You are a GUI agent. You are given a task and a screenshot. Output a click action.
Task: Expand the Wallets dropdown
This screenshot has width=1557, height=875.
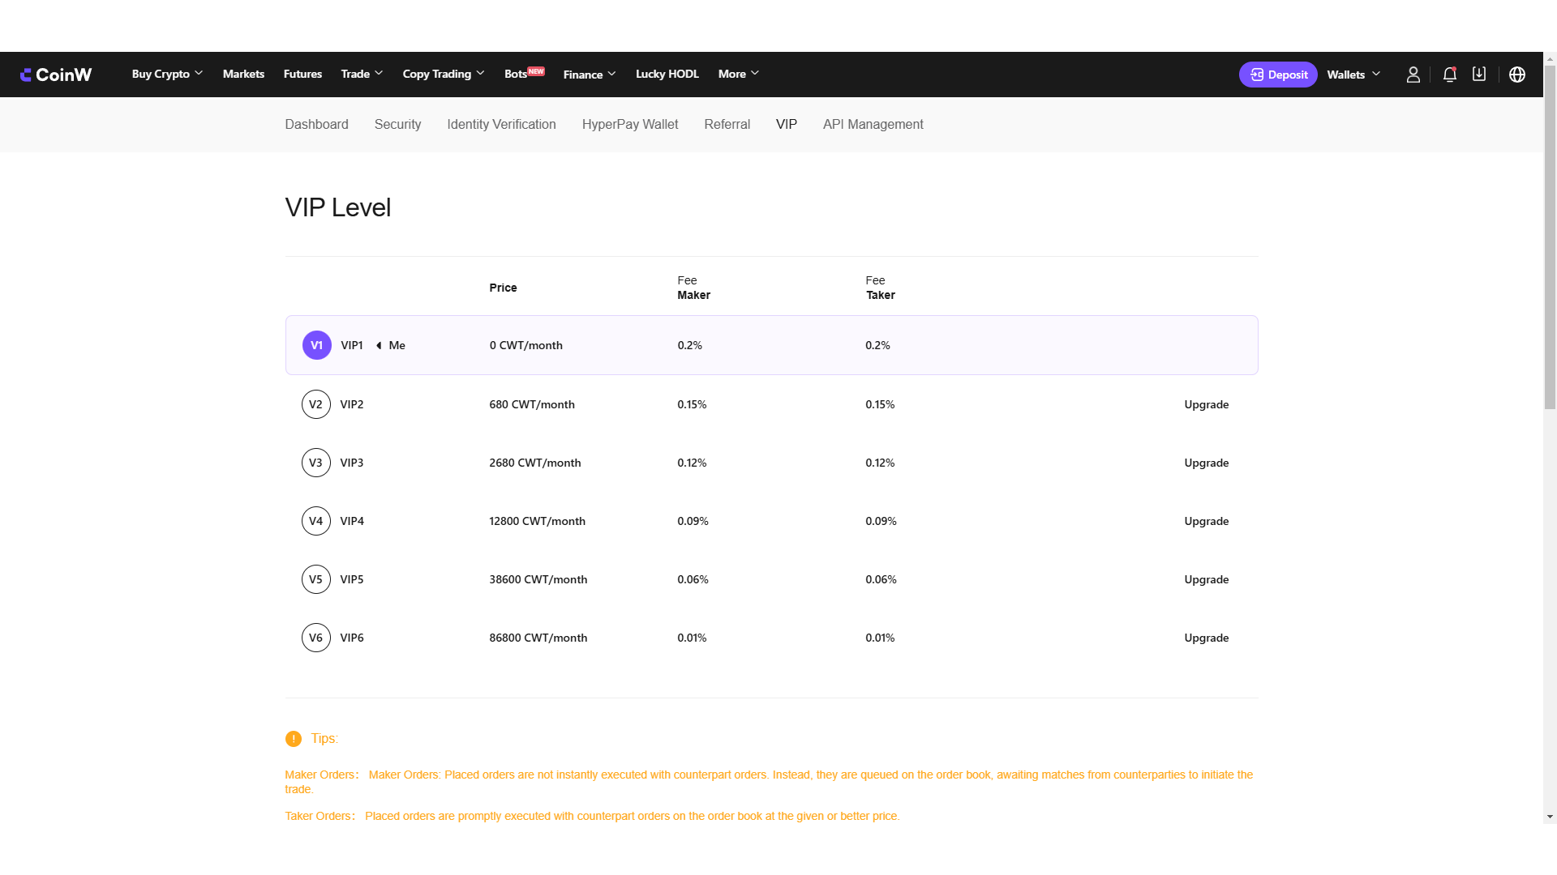point(1353,75)
